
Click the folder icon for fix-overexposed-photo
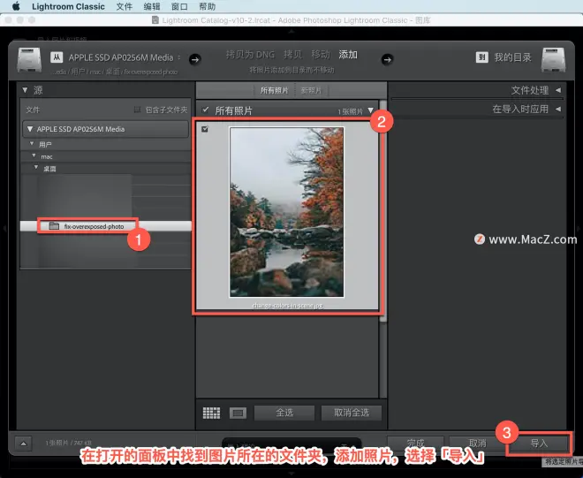click(54, 226)
